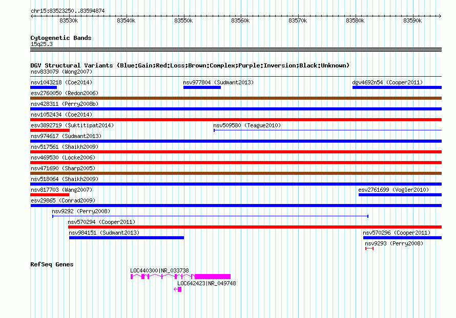Click the 83590k ruler tick label
The width and height of the screenshot is (456, 318).
412,20
